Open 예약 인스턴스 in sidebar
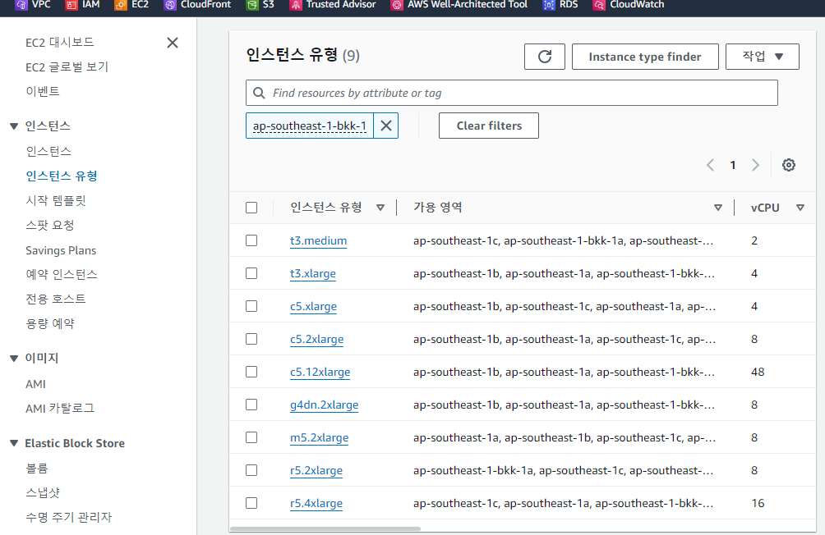The width and height of the screenshot is (825, 535). (x=62, y=274)
